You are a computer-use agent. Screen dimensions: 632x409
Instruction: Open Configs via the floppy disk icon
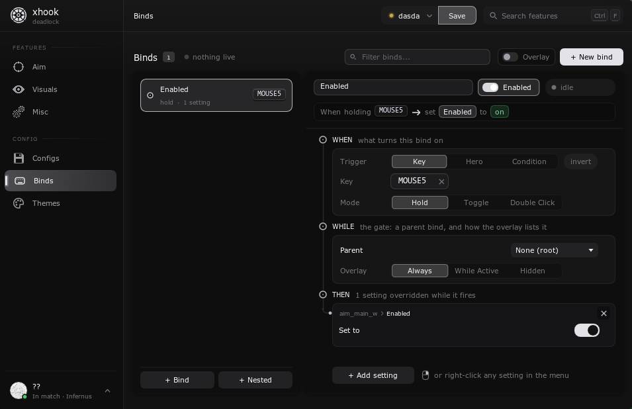tap(19, 158)
